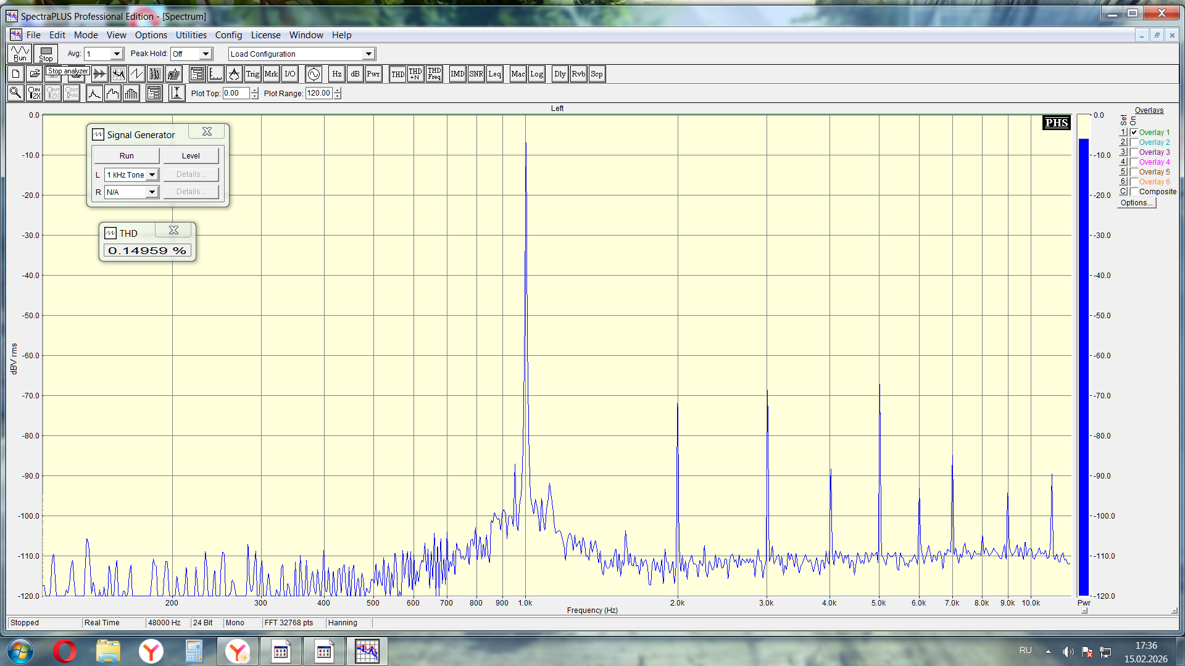Open the Utilities menu

tap(191, 35)
